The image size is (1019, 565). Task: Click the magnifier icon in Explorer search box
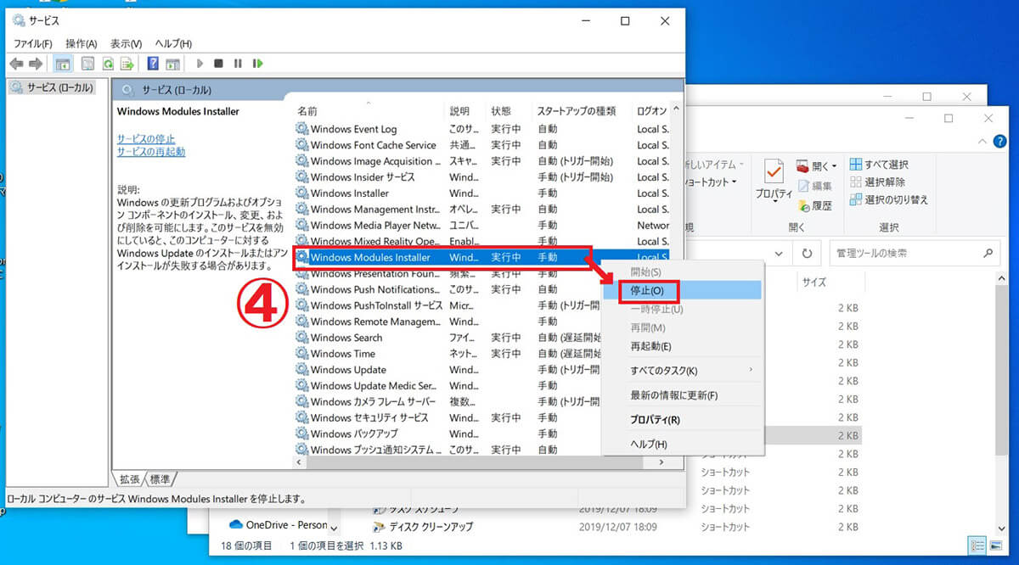click(x=987, y=253)
